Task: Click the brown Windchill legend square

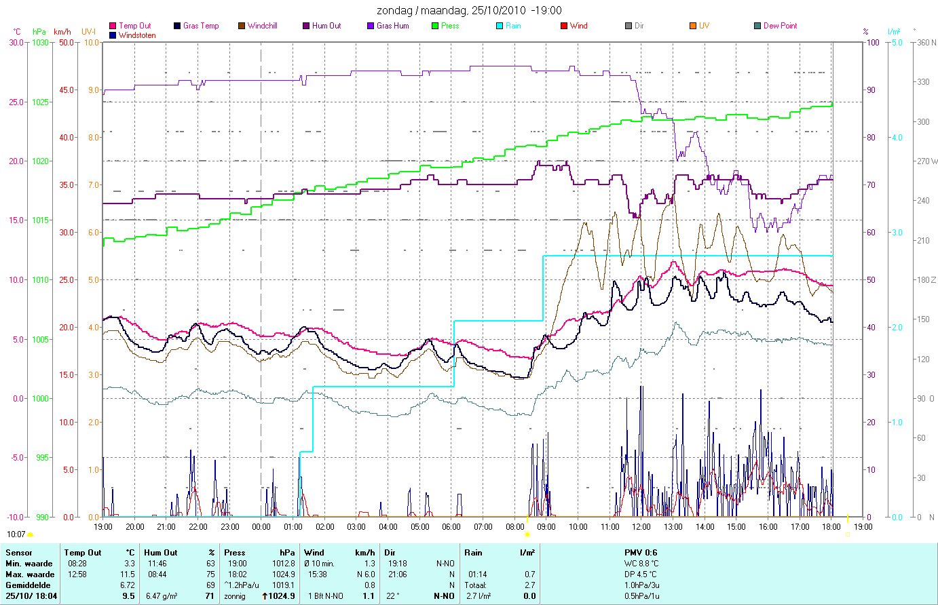Action: 242,26
